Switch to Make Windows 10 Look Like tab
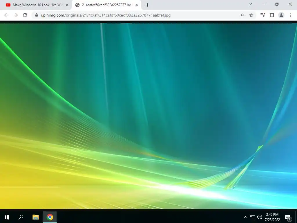 (x=36, y=5)
